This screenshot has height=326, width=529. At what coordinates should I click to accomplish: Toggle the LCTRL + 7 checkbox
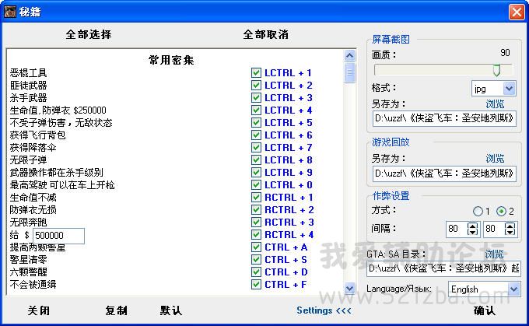click(256, 148)
